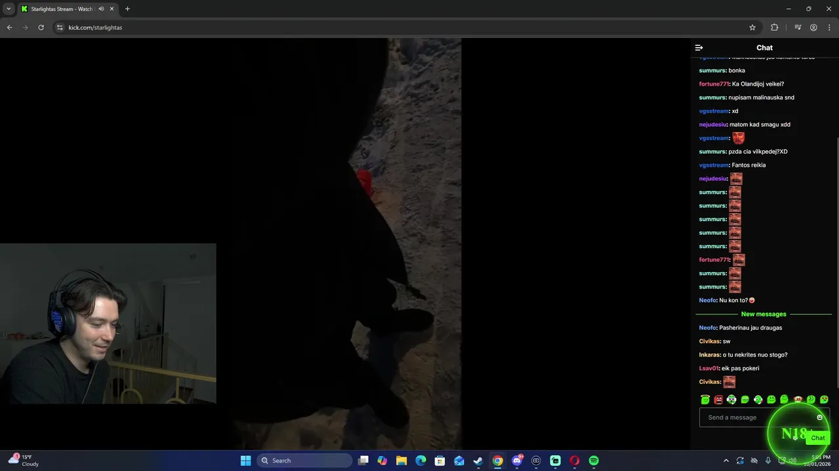Open the emoji picker in the message box

click(819, 417)
